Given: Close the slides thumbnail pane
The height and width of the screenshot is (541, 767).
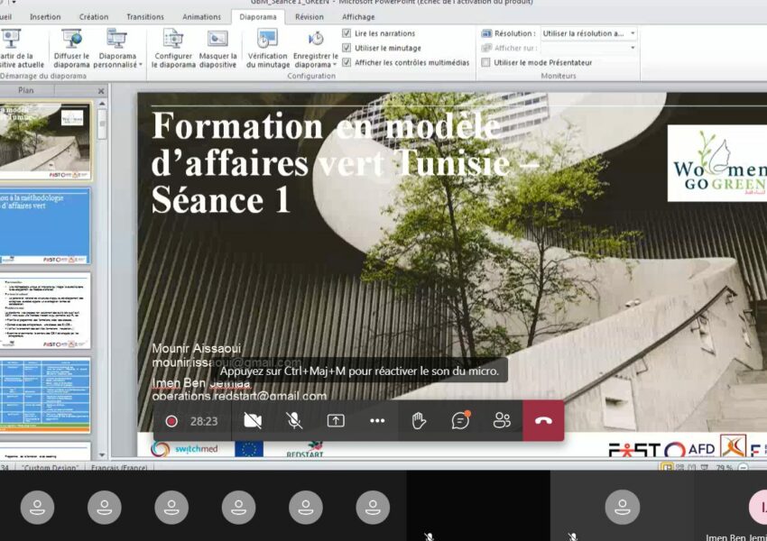Looking at the screenshot, I should [x=101, y=91].
